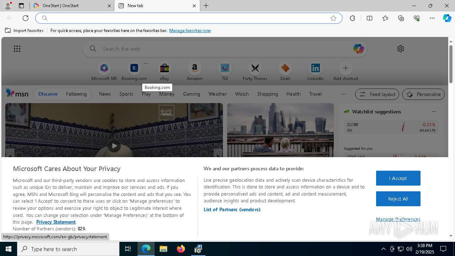Open the Weather category
455x256 pixels.
click(218, 94)
